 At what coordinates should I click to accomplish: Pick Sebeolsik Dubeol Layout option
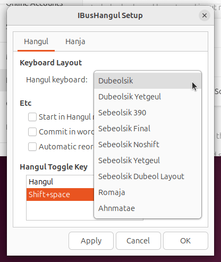(148, 176)
